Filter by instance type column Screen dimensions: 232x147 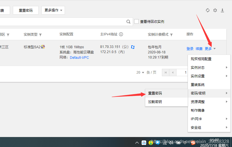pos(40,35)
